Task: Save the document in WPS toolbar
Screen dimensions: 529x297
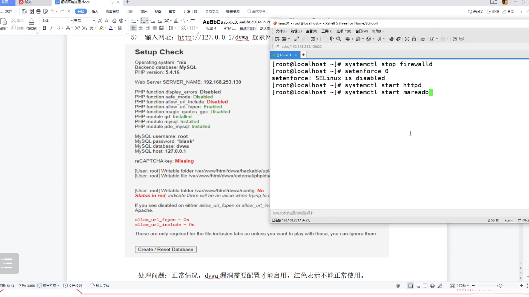Action: point(24,11)
